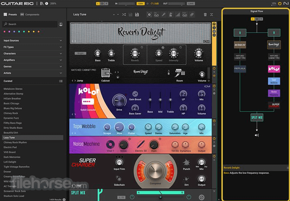The height and width of the screenshot is (201, 290).
Task: Click the Supercharger Compress knob
Action: click(x=155, y=170)
